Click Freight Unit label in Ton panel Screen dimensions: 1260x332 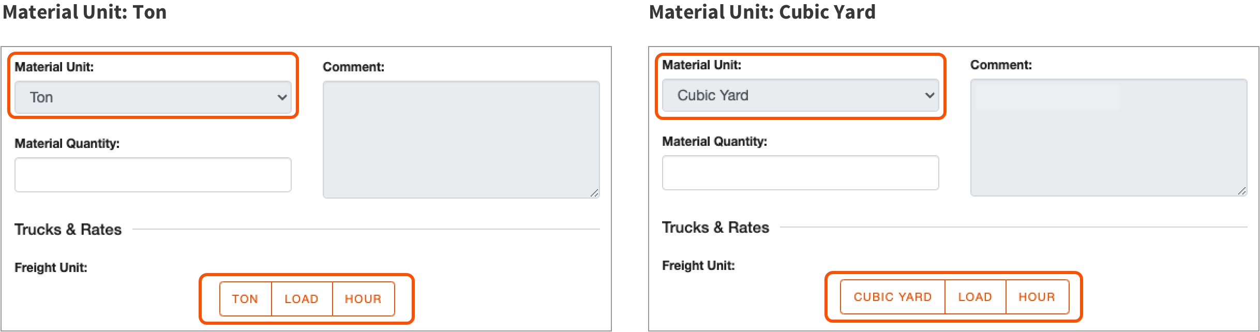(x=51, y=267)
